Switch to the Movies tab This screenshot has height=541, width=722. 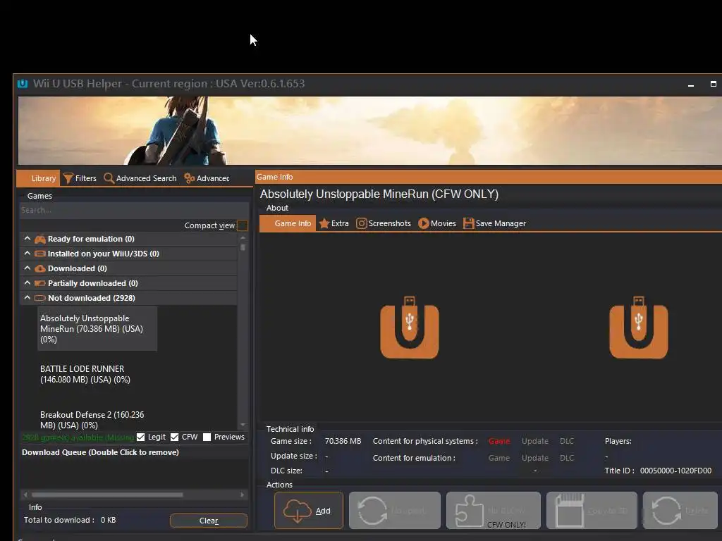[x=437, y=223]
